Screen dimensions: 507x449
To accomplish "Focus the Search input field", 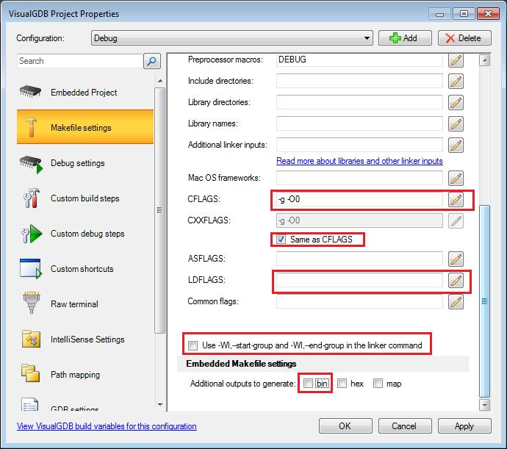I will 80,61.
